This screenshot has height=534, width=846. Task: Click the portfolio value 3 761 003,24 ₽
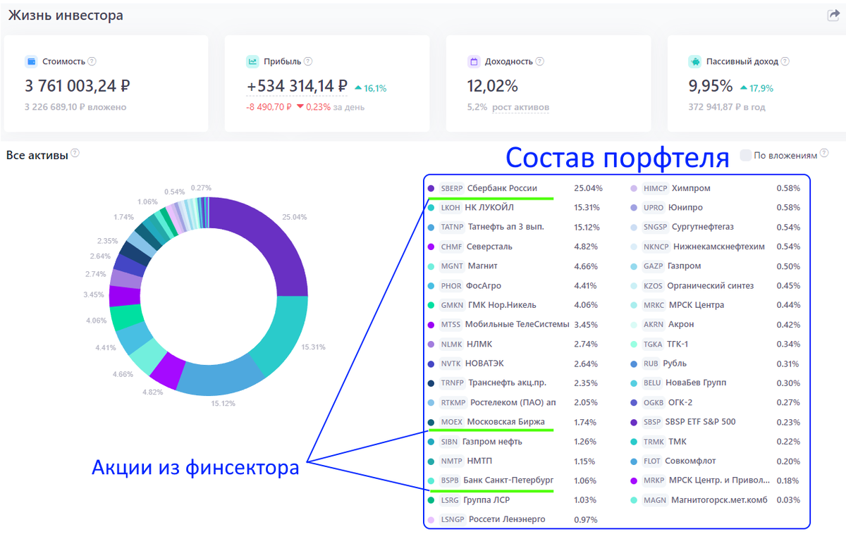78,86
